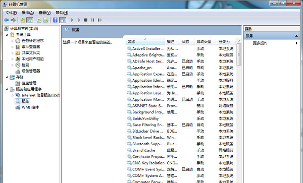Select the BaiduYunUtility service row

point(181,118)
